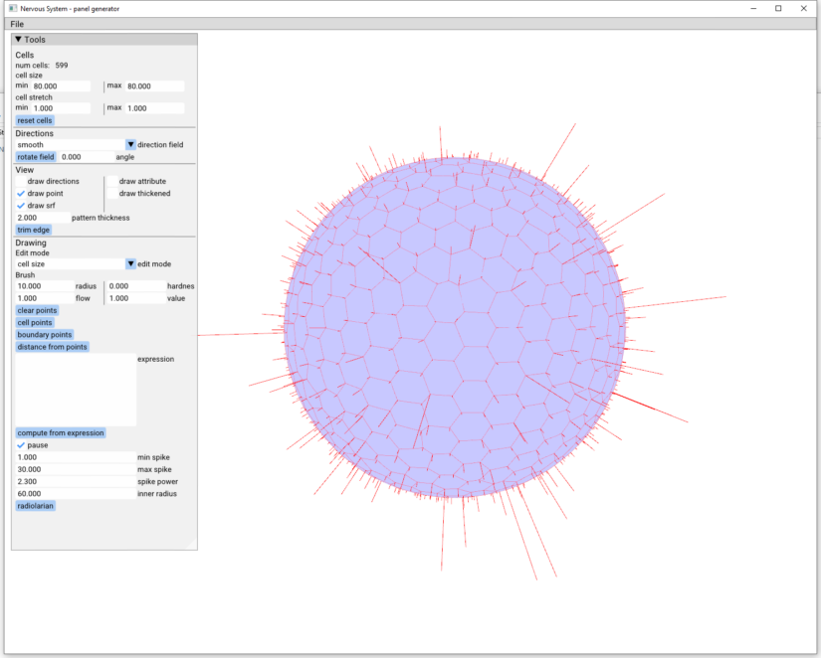The width and height of the screenshot is (821, 658).
Task: Click the boundary points button
Action: 45,335
